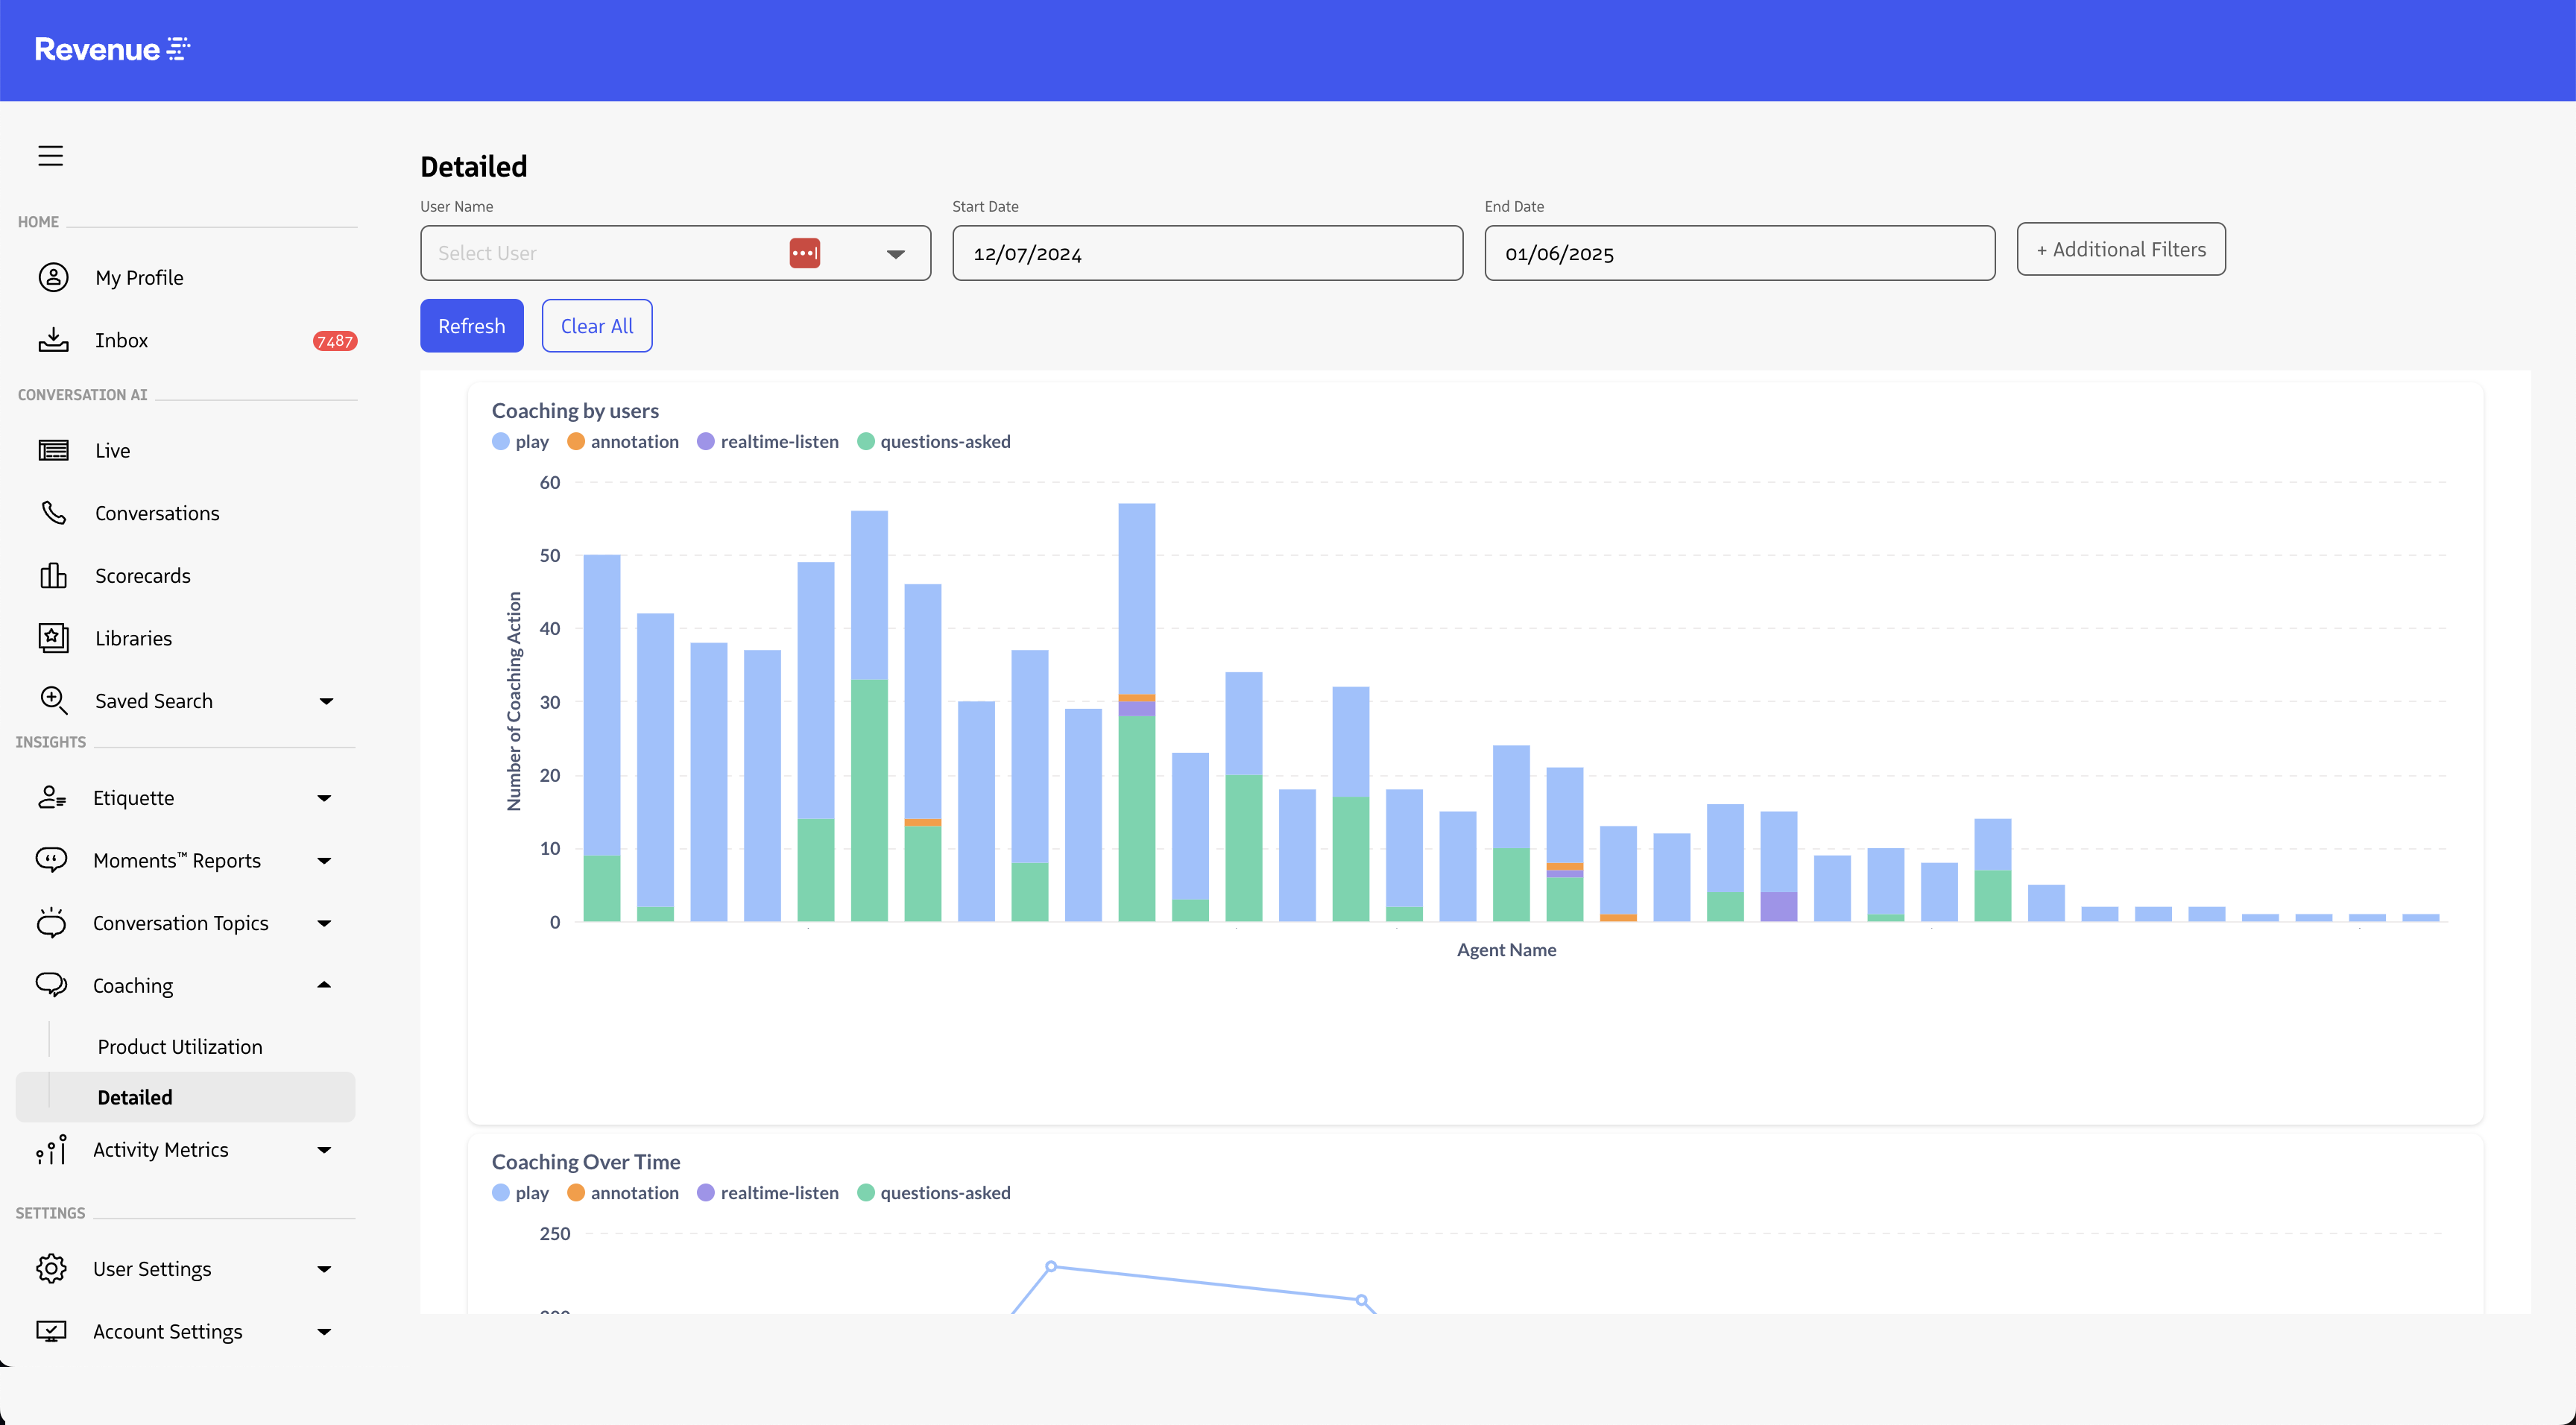This screenshot has height=1425, width=2576.
Task: Click the password manager icon in the user field
Action: coord(804,253)
